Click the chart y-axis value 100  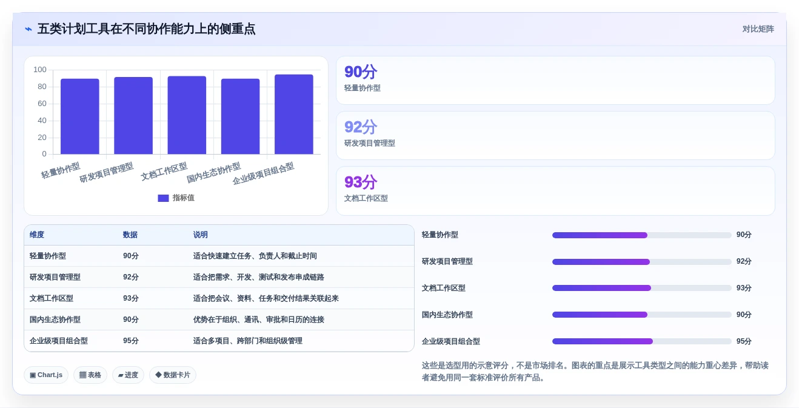click(x=40, y=70)
